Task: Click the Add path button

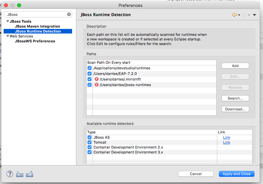Action: [235, 66]
